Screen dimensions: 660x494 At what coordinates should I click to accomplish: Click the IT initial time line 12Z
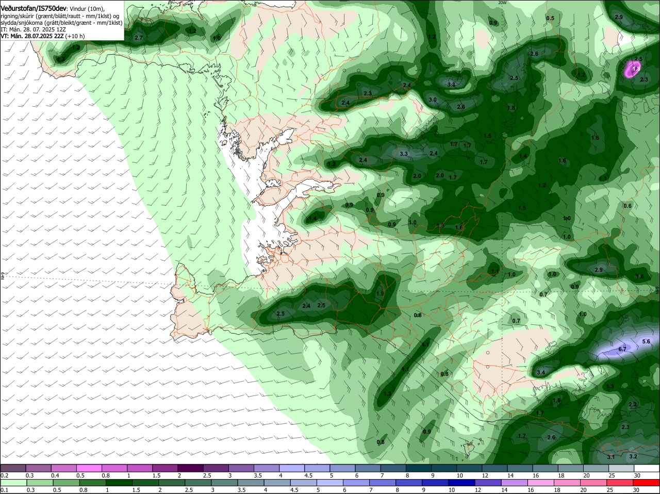pos(33,29)
